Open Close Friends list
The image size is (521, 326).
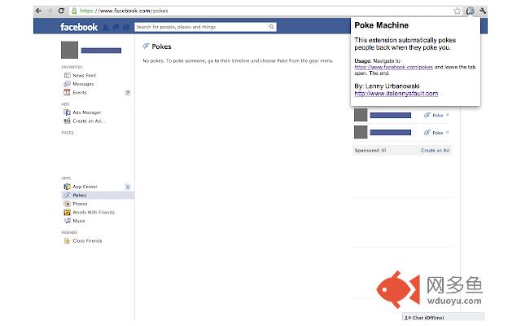(x=87, y=241)
